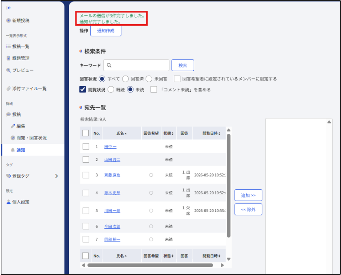Toggle 回答希望者に設定されているメンバーに限定する checkbox

[177, 79]
